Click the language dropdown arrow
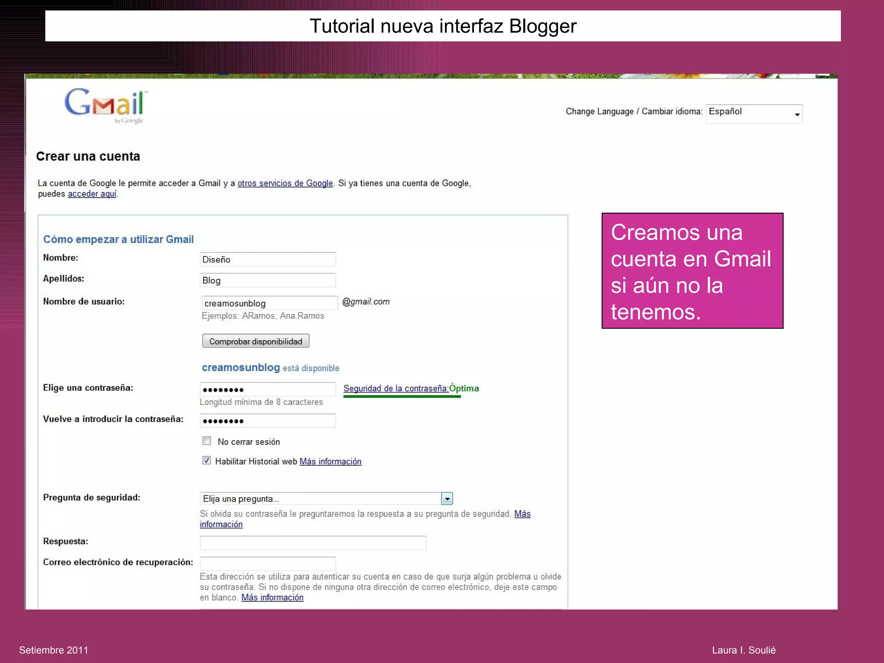 [x=797, y=114]
